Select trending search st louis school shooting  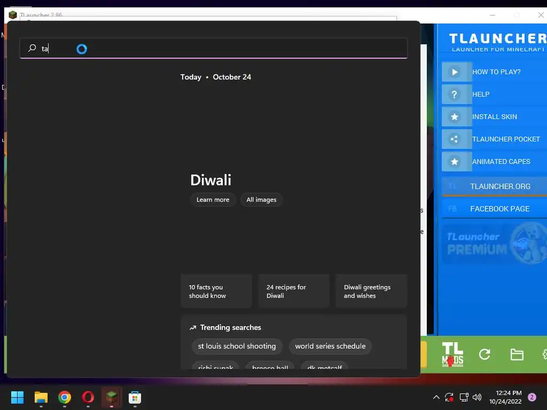[x=237, y=346]
